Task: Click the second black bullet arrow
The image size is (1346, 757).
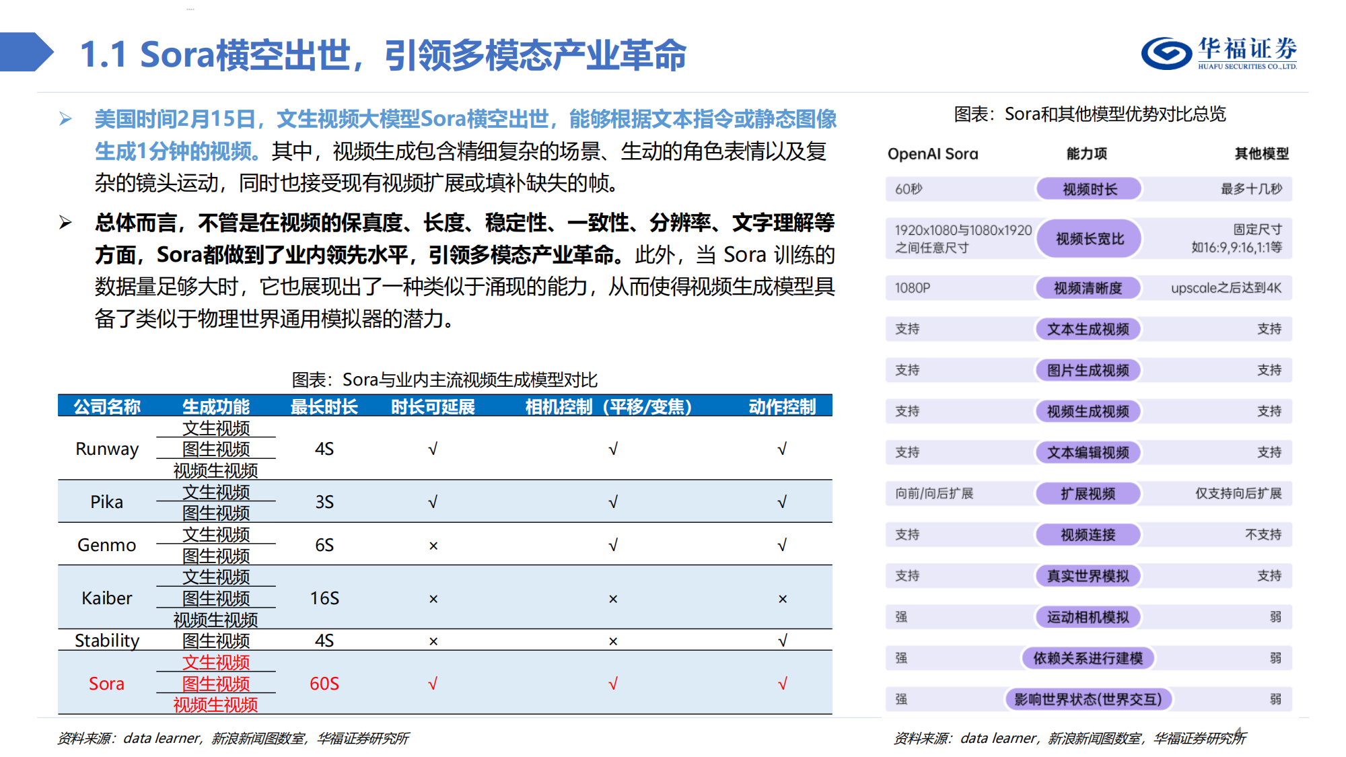Action: (65, 222)
